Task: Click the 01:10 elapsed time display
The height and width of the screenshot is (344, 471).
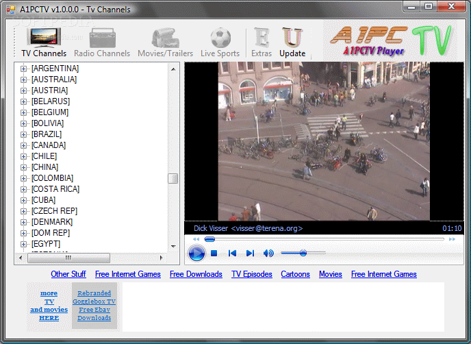Action: click(452, 228)
